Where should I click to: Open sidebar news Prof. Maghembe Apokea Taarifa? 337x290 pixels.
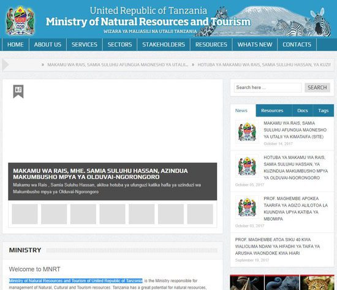(x=296, y=208)
